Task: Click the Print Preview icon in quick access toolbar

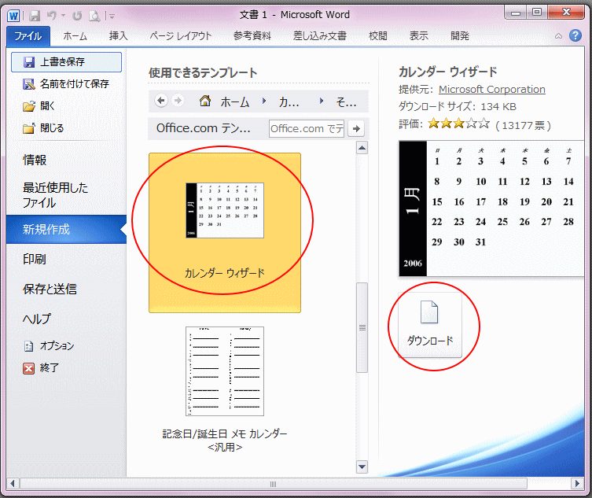Action: tap(94, 16)
